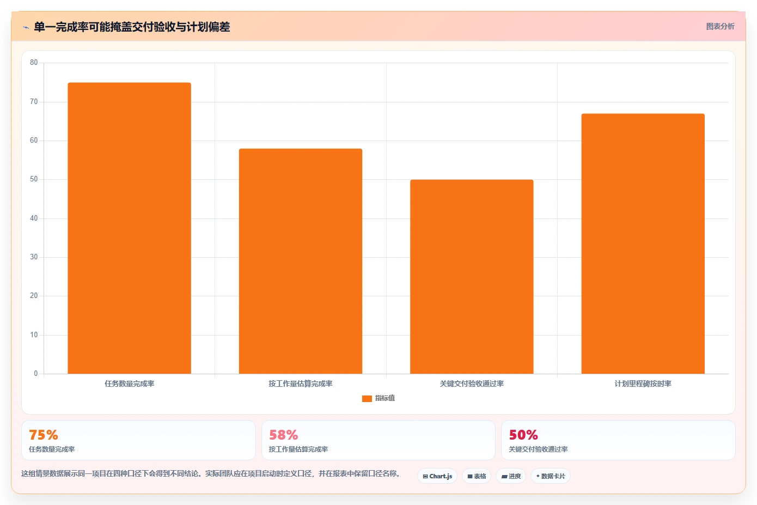Click the y-axis value 80
Viewport: 757px width, 505px height.
[x=34, y=63]
